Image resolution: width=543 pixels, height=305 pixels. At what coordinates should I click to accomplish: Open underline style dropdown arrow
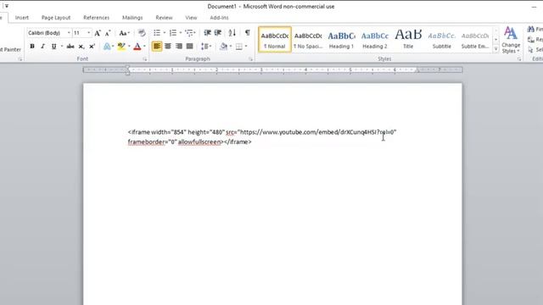62,47
